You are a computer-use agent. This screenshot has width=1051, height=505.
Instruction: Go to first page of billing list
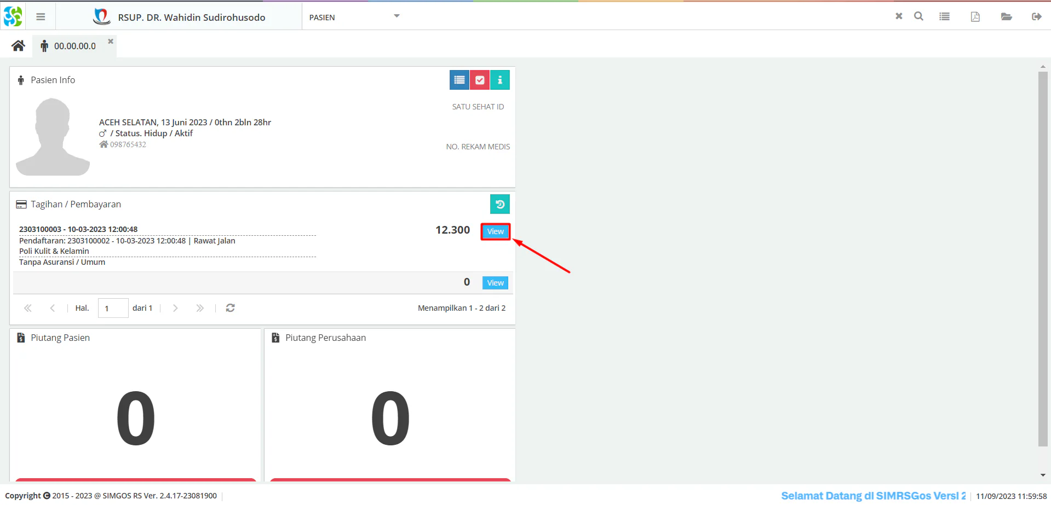[28, 308]
